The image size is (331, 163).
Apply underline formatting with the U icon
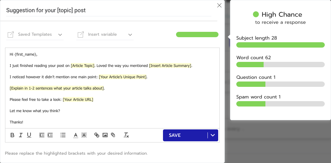(x=29, y=135)
